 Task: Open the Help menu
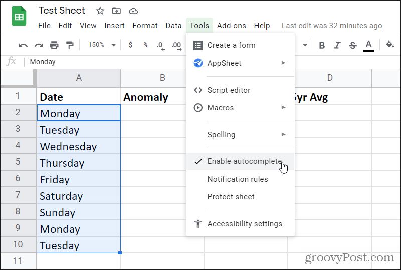pyautogui.click(x=262, y=26)
